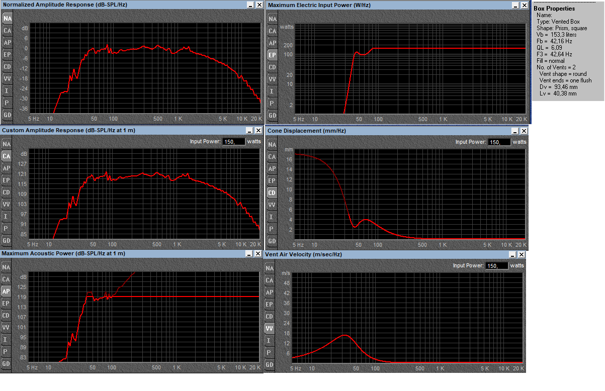Click CA in Maximum Electric Input Power window
This screenshot has height=391, width=605.
click(x=272, y=31)
